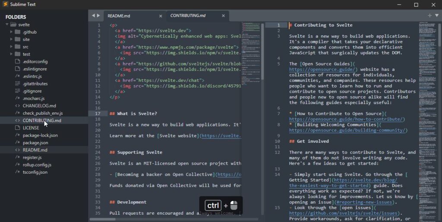Click the 'Supporting Svelte' heading
Screen dimensions: 442x222
tap(136, 152)
